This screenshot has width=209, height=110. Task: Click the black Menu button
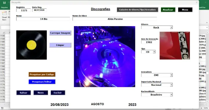click(185, 10)
